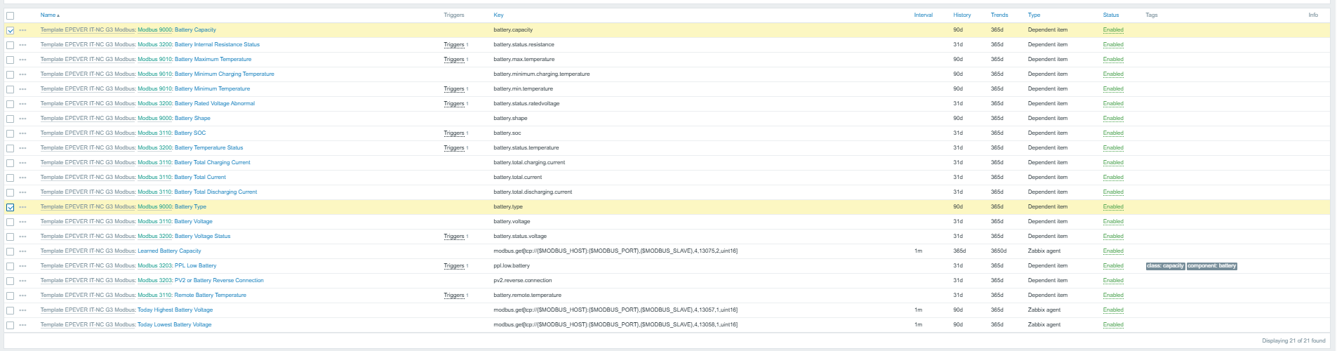Disable Today Lowest Battery Voltage via Enabled status
1337x351 pixels.
pos(1113,325)
